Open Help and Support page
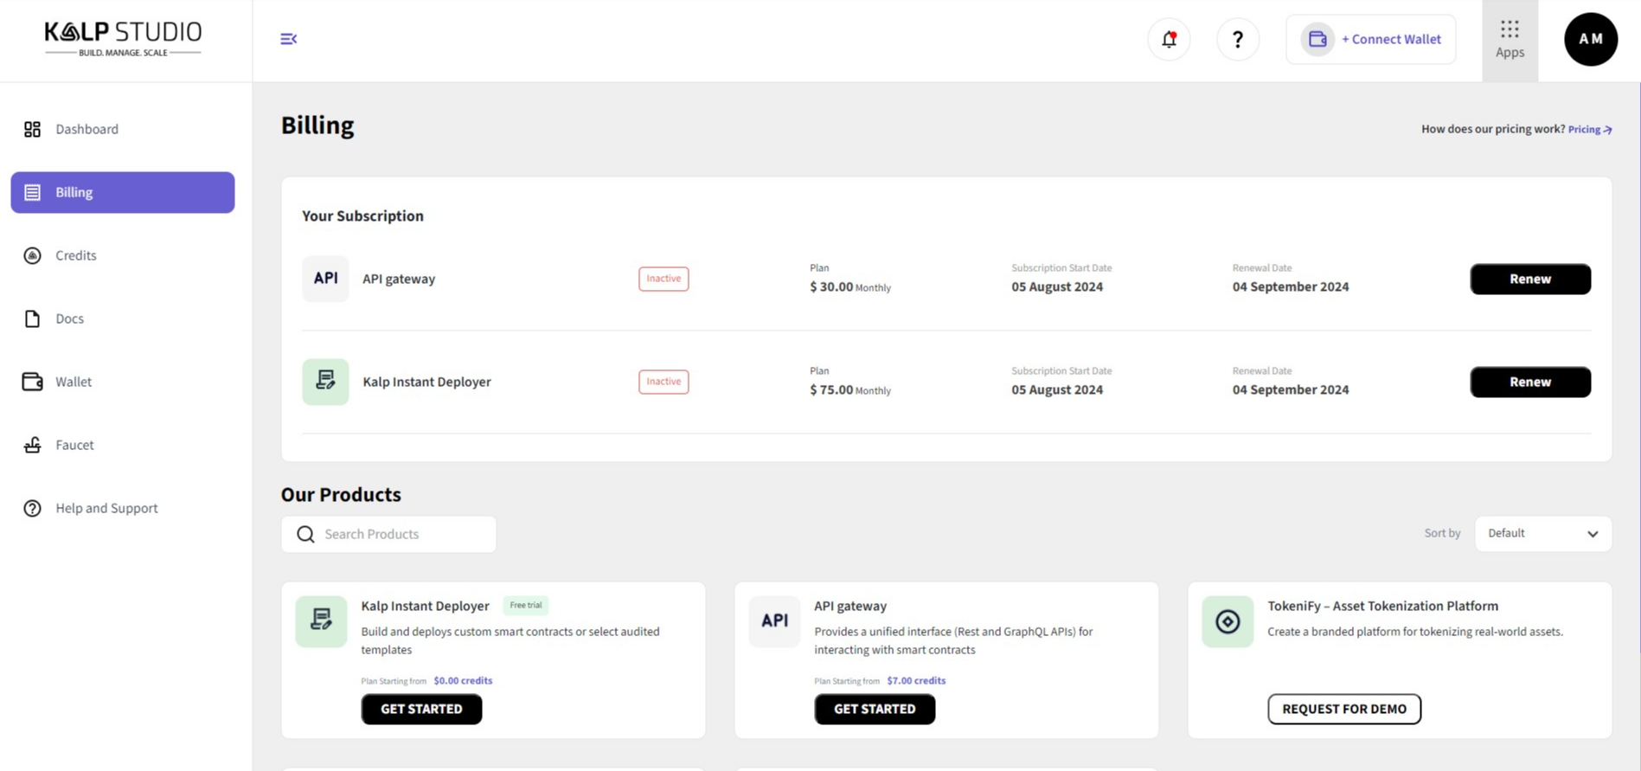1641x771 pixels. coord(106,508)
